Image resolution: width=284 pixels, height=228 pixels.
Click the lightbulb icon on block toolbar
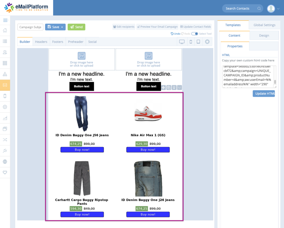click(174, 88)
